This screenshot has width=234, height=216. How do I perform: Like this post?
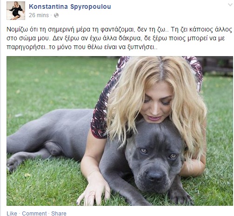click(x=12, y=214)
